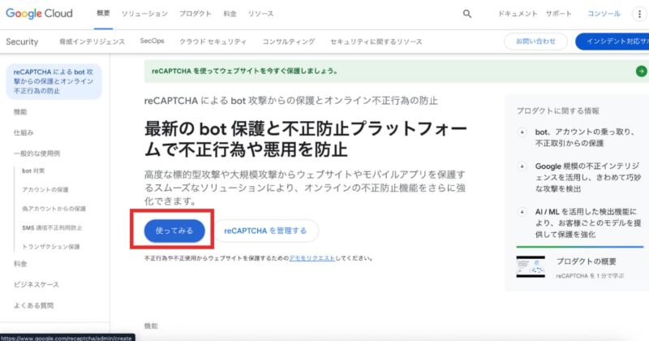The height and width of the screenshot is (341, 649).
Task: Open the three-dot more options menu
Action: point(640,14)
